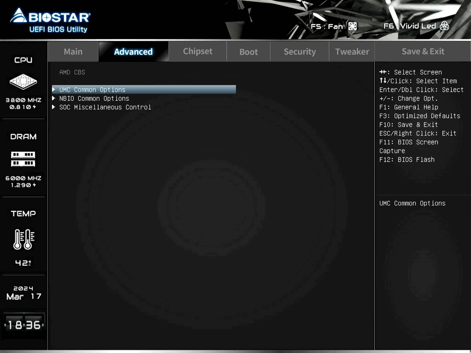Open the Tweaker tab
The height and width of the screenshot is (353, 471).
point(352,51)
